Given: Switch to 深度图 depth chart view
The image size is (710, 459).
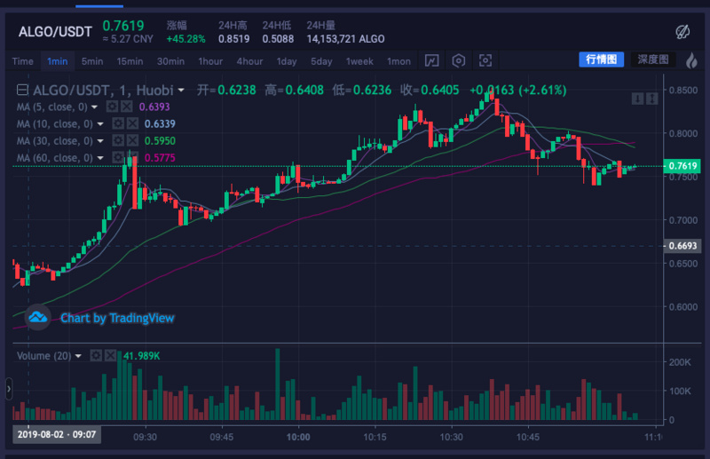Looking at the screenshot, I should (653, 59).
